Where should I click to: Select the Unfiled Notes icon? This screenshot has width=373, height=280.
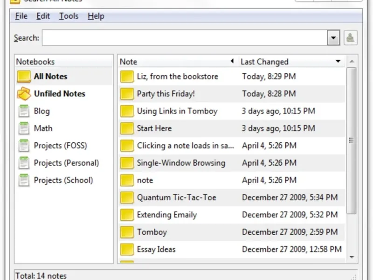(24, 94)
